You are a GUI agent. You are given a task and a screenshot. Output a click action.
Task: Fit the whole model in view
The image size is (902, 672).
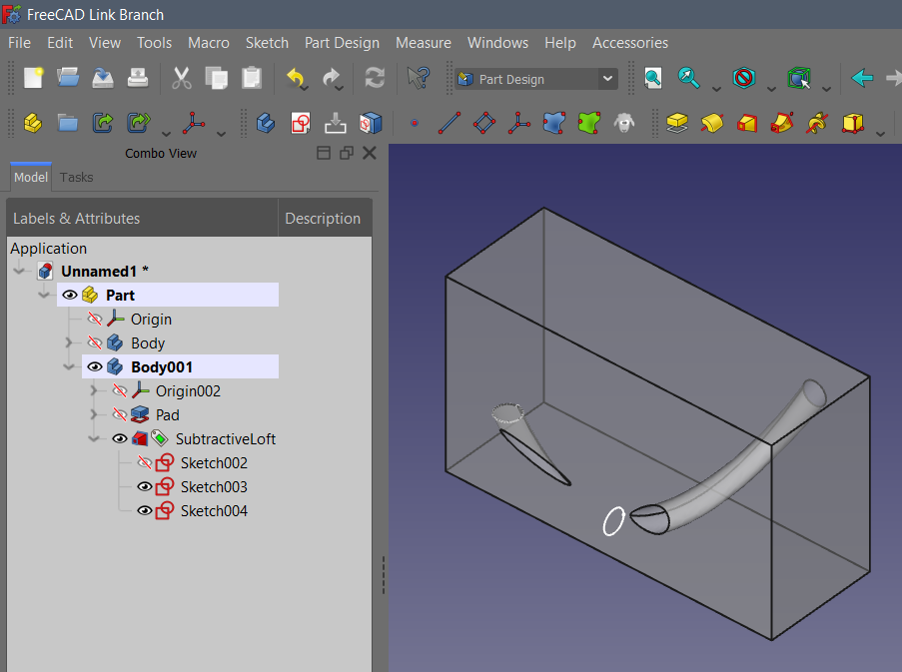(651, 78)
